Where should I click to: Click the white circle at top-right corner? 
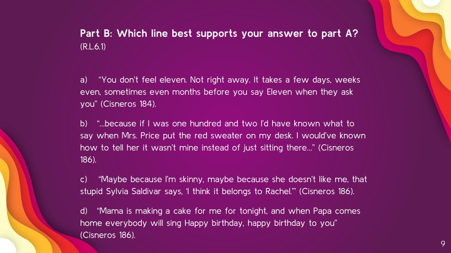(x=431, y=2)
